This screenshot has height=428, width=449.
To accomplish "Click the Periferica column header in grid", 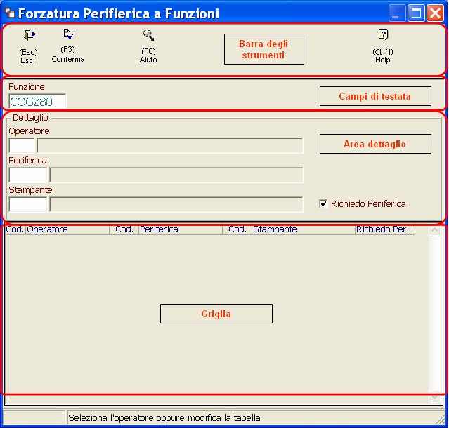I will pyautogui.click(x=181, y=229).
